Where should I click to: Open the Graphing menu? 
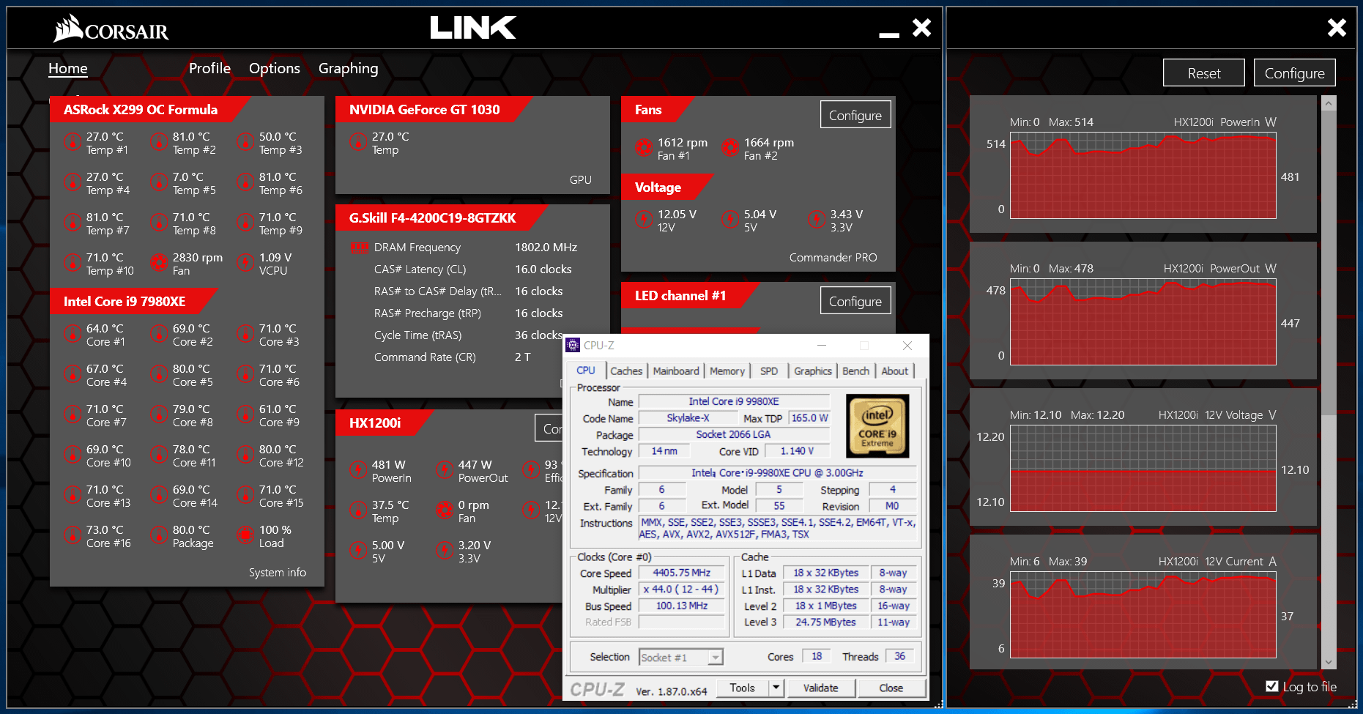348,68
